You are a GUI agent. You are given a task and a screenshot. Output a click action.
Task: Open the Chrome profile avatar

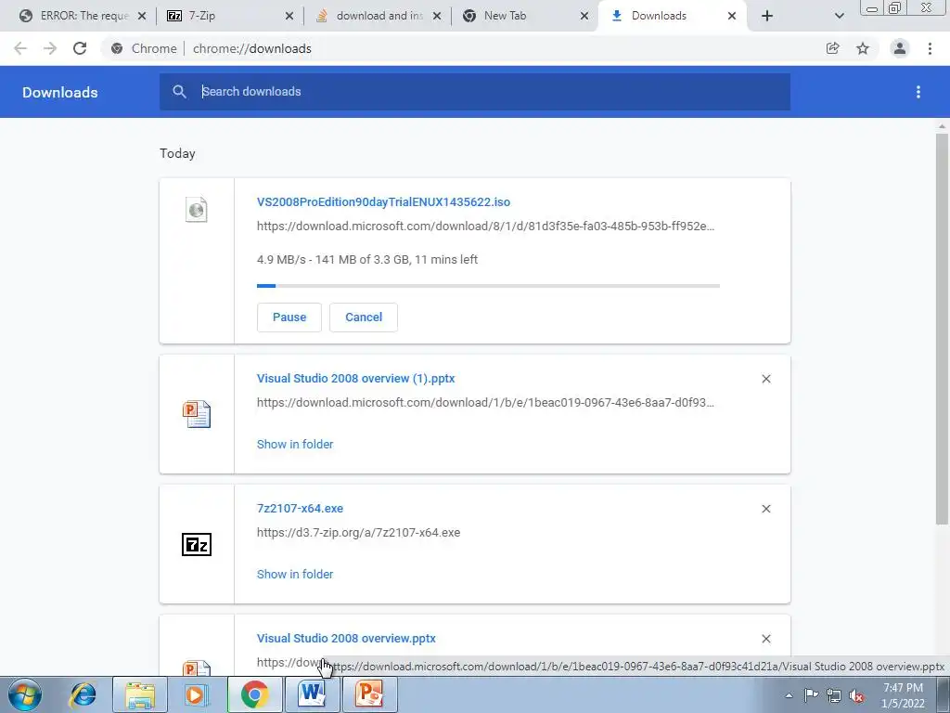coord(900,48)
